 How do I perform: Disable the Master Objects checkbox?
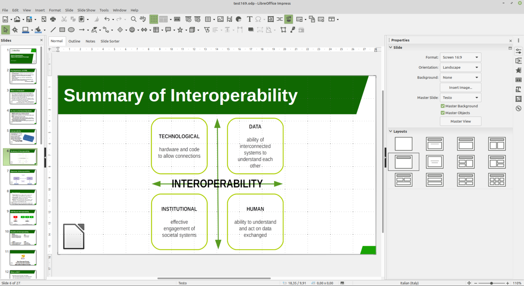pos(442,113)
